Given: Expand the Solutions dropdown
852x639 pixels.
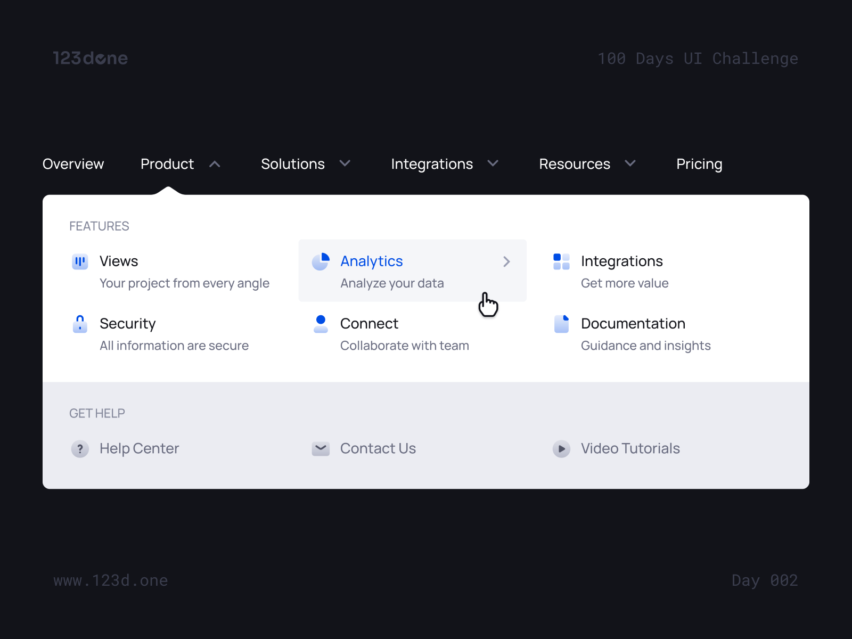Looking at the screenshot, I should pyautogui.click(x=345, y=164).
